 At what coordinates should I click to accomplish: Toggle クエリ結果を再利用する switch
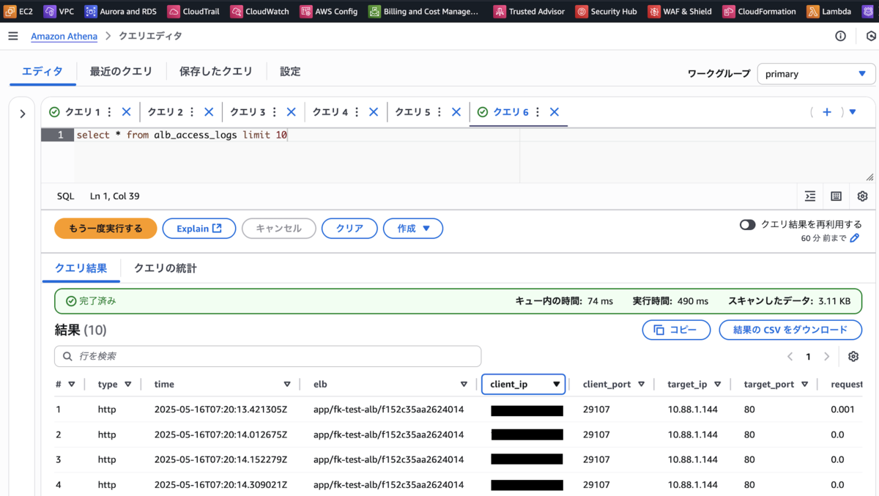pos(747,225)
